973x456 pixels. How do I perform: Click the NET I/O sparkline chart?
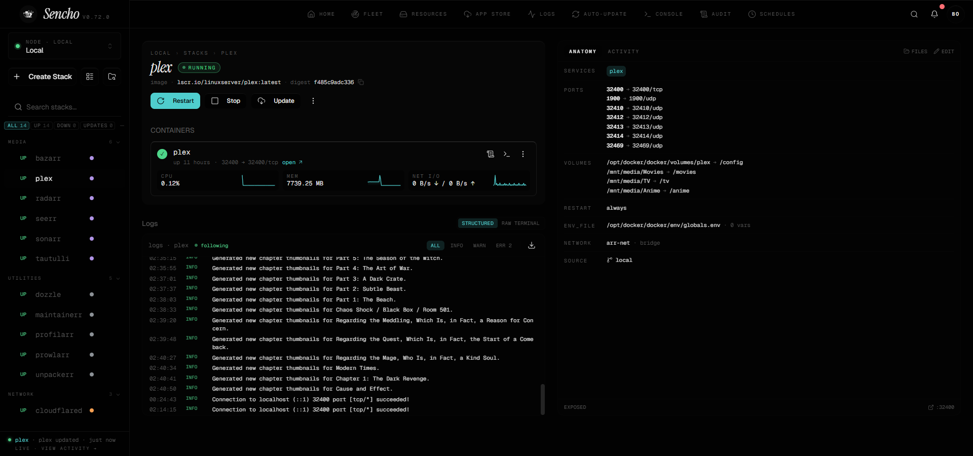tap(510, 180)
